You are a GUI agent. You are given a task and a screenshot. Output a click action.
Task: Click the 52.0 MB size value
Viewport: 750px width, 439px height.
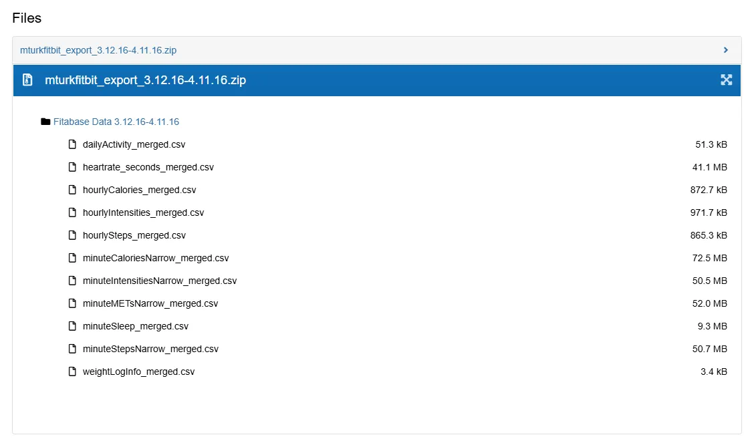coord(710,303)
